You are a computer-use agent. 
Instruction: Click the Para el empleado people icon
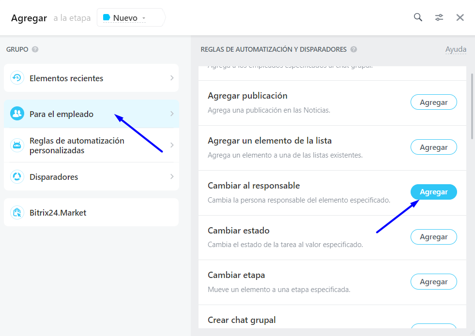[17, 114]
